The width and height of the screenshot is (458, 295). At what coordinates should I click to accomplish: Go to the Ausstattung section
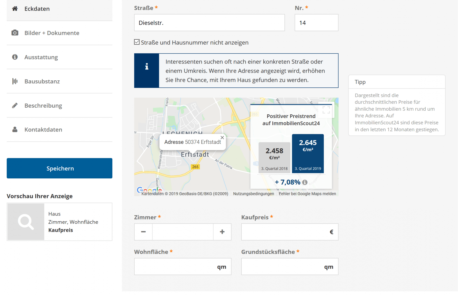[x=59, y=57]
